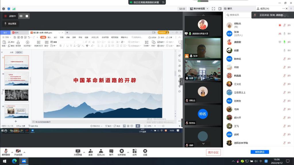This screenshot has height=165, width=294.
Task: Click the blue security shield icon
Action: (x=9, y=9)
